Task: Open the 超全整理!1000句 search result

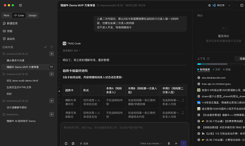Action: 221,109
